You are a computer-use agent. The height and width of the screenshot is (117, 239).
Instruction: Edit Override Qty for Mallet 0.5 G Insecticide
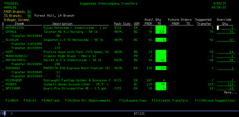226,60
